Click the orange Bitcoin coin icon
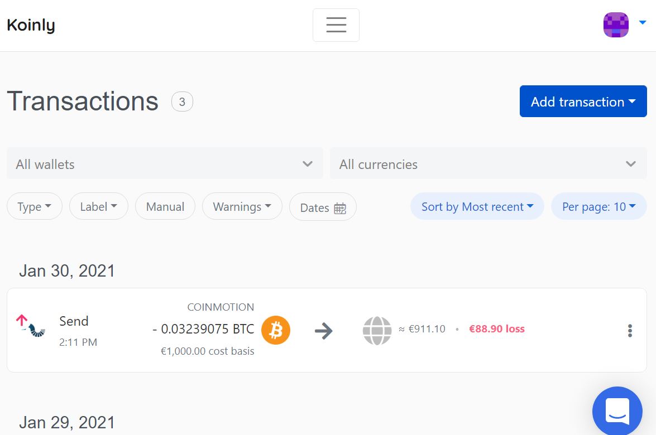Screen dimensions: 656x435 (x=276, y=330)
